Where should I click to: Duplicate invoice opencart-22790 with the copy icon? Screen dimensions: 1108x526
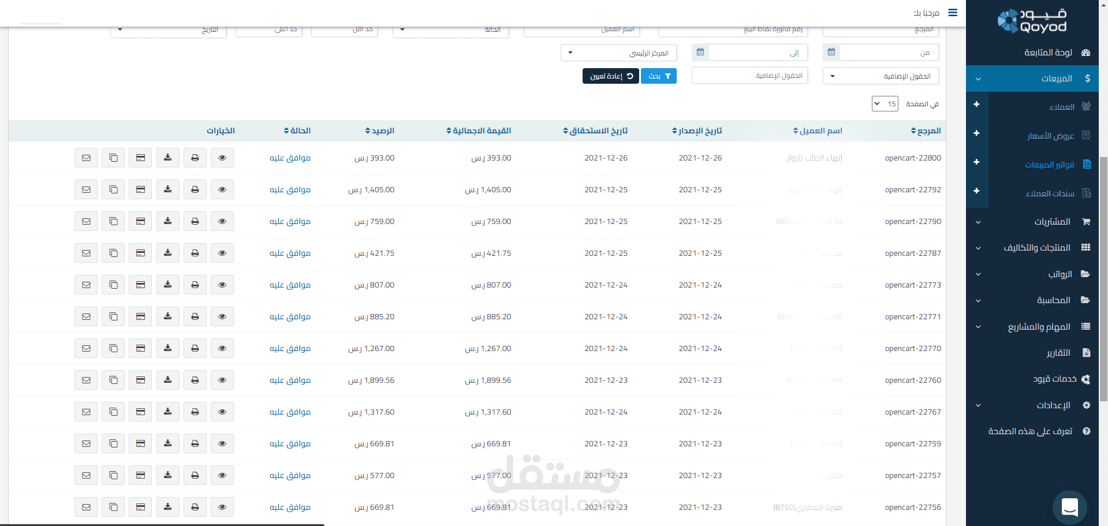[113, 221]
